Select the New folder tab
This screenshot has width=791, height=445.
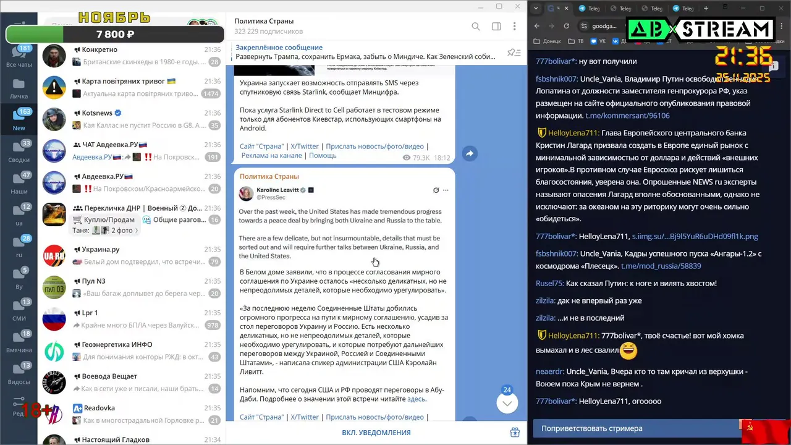19,121
